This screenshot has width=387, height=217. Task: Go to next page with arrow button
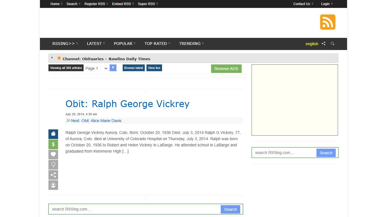click(113, 68)
